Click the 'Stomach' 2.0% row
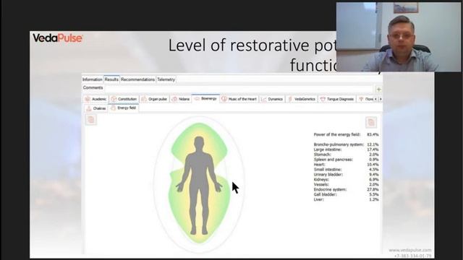 coord(346,155)
